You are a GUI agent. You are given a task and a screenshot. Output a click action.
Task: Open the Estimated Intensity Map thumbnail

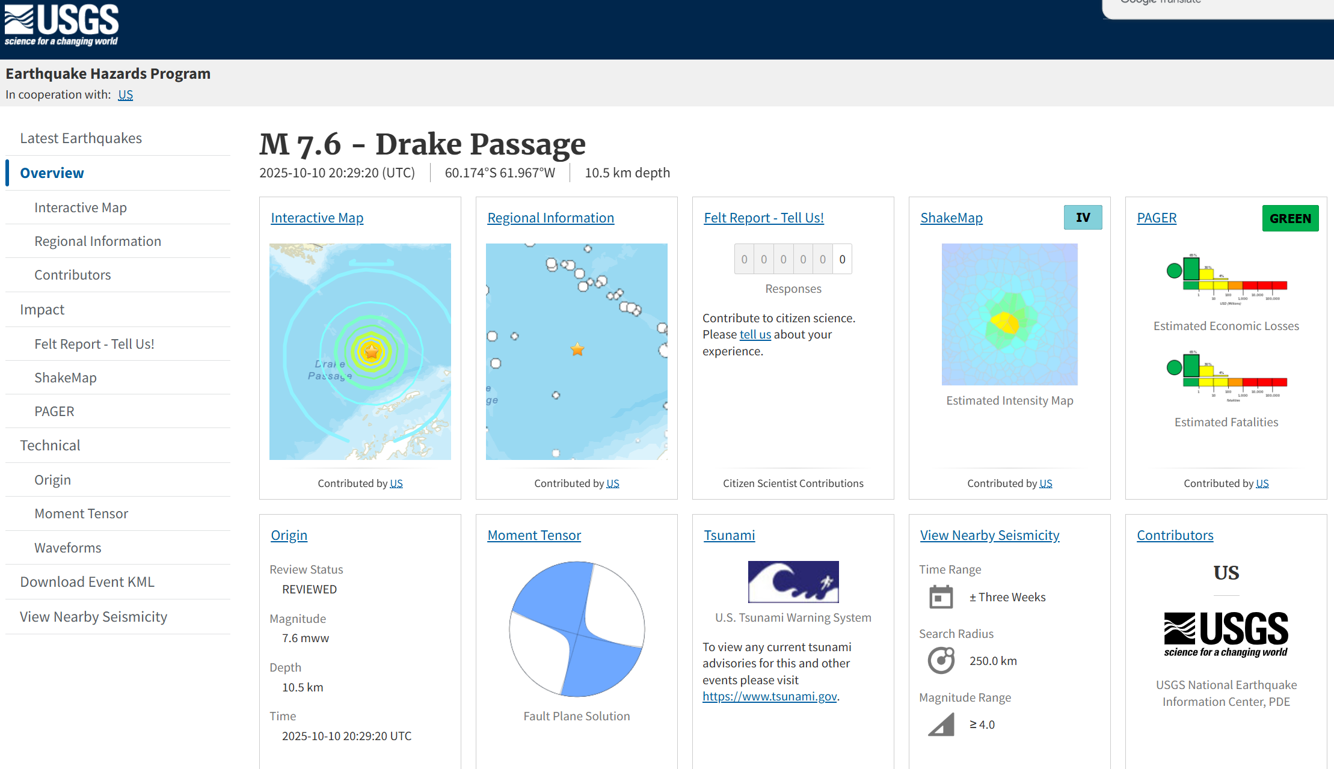point(1009,314)
